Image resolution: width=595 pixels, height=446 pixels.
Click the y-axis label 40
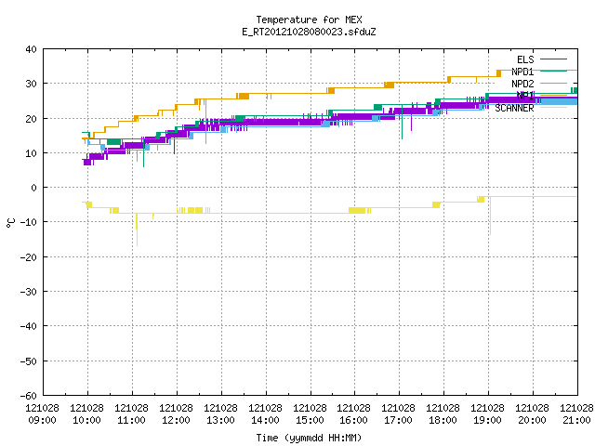31,49
